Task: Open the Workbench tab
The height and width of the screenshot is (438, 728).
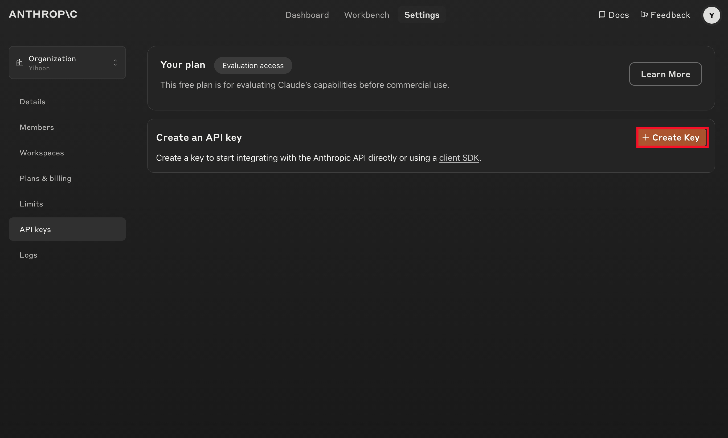Action: (366, 15)
